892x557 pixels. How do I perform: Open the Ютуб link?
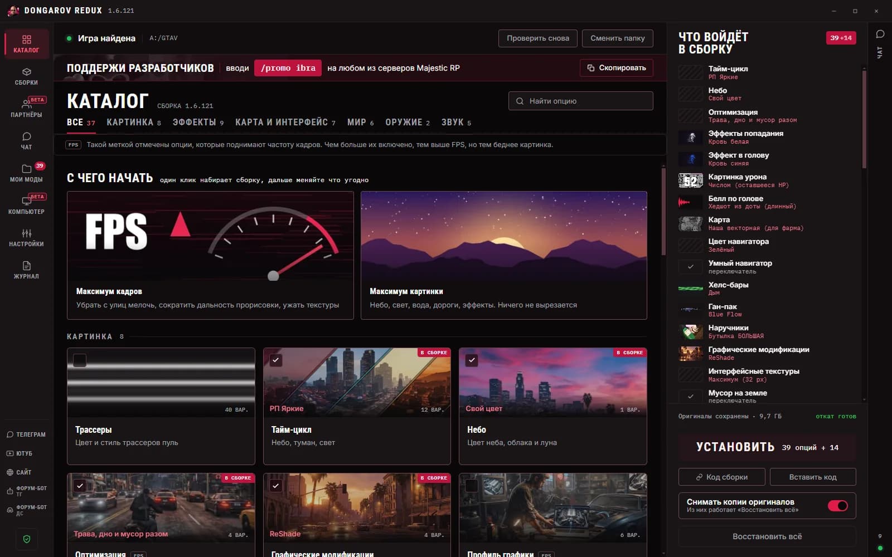[x=20, y=453]
